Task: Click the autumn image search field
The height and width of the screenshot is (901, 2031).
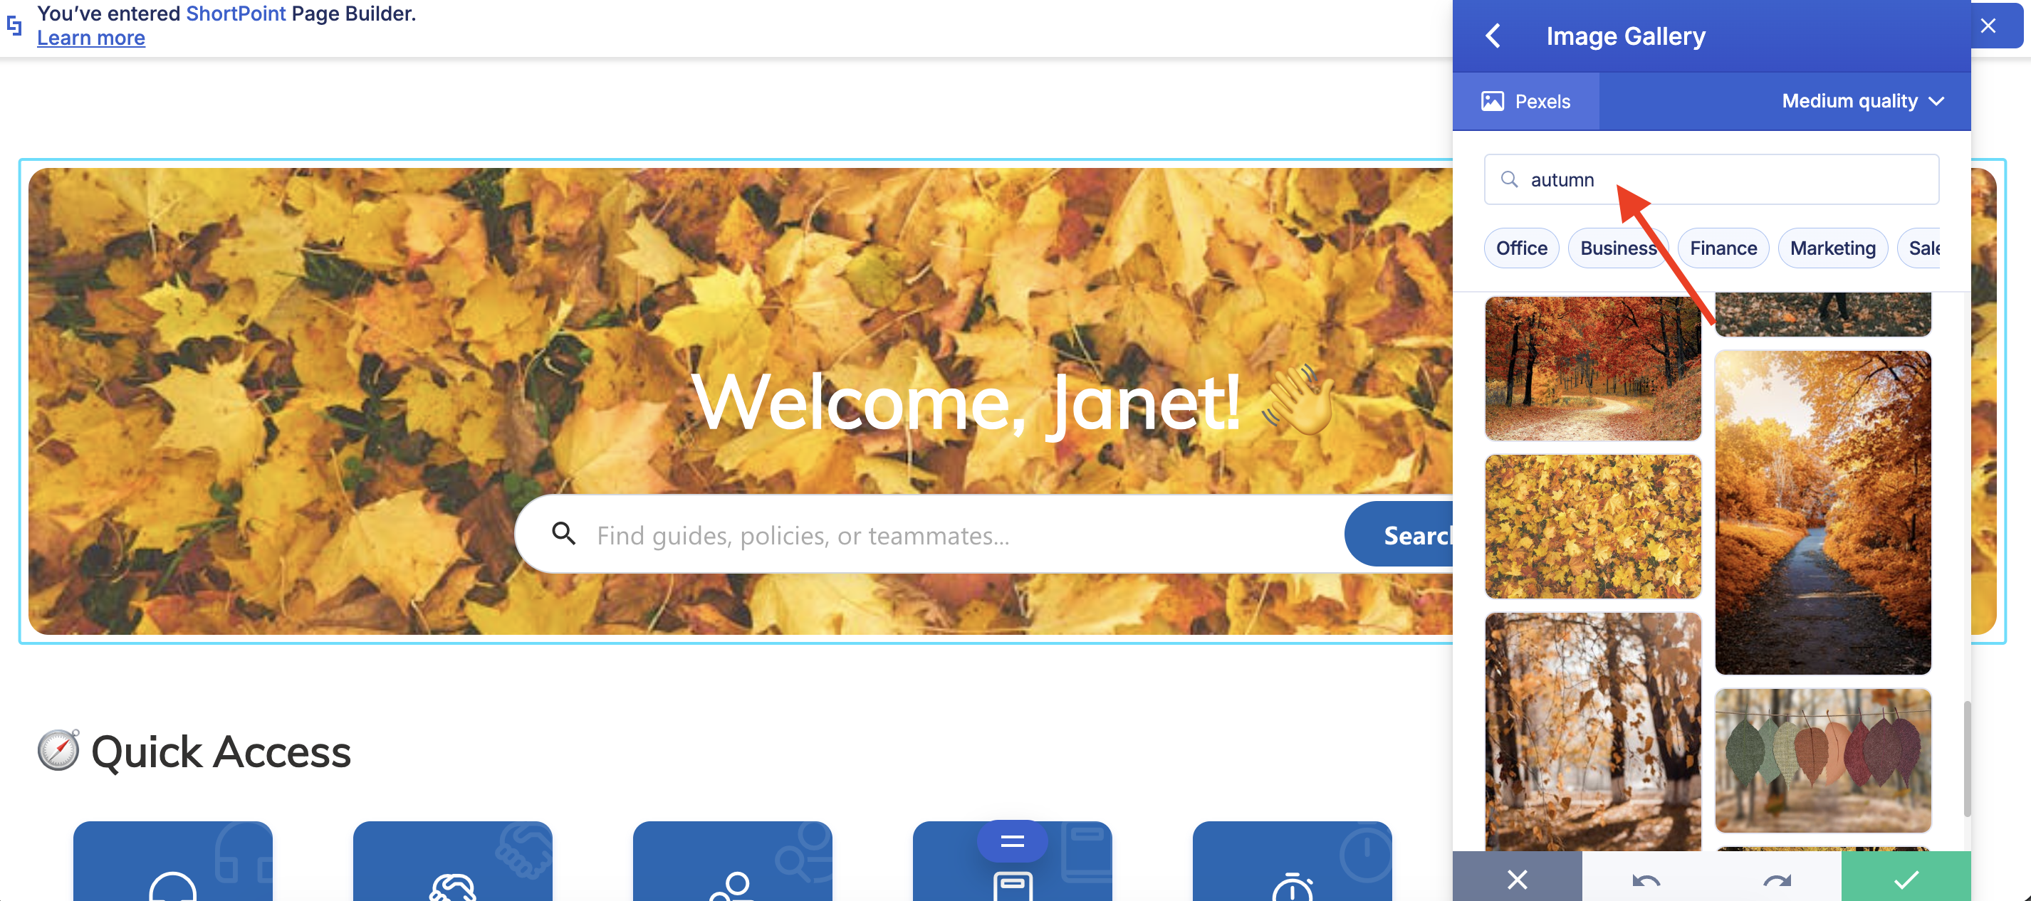Action: pos(1711,180)
